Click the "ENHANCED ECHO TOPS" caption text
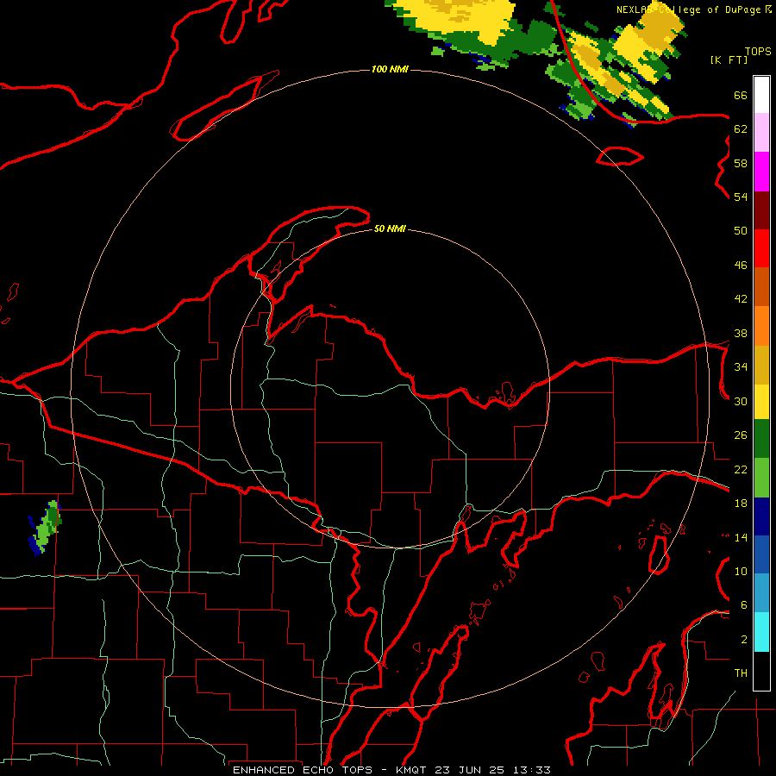This screenshot has width=776, height=776. click(303, 770)
